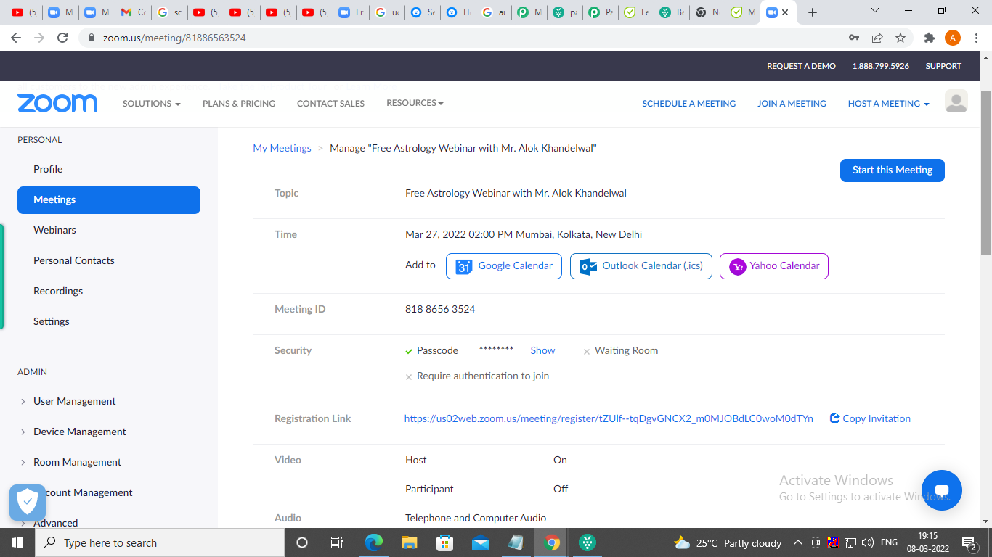Open Microsoft Edge from taskbar

tap(374, 542)
